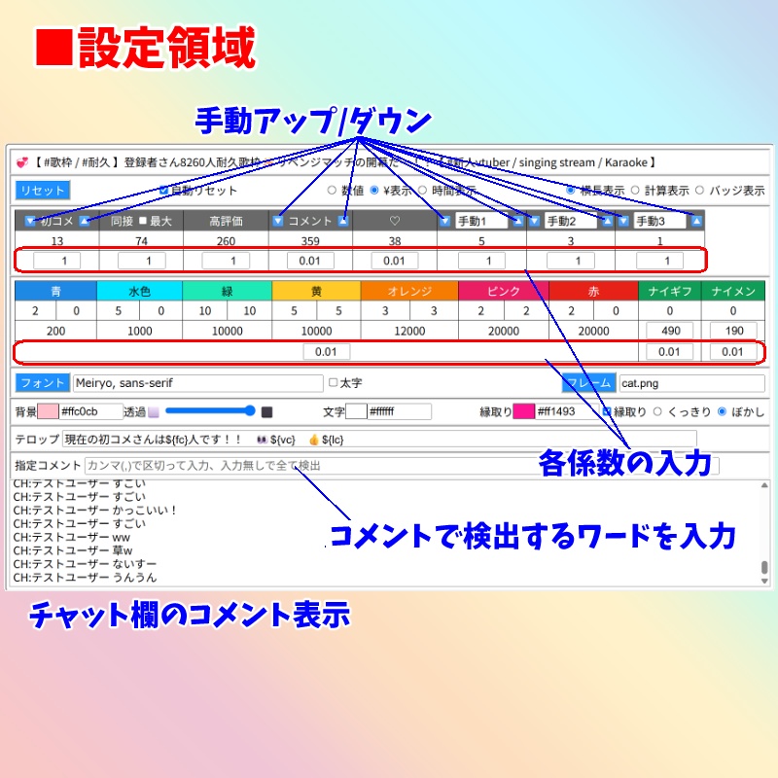Screen dimensions: 778x778
Task: Click the 手動3 up arrow icon
Action: pyautogui.click(x=695, y=220)
